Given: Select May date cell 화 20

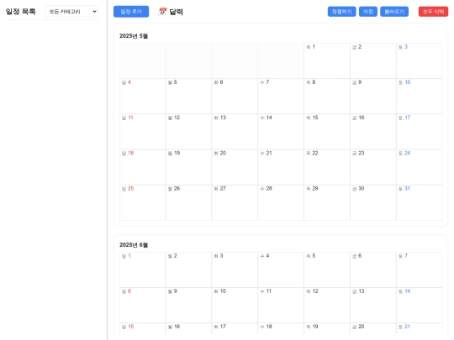Looking at the screenshot, I should pos(235,167).
